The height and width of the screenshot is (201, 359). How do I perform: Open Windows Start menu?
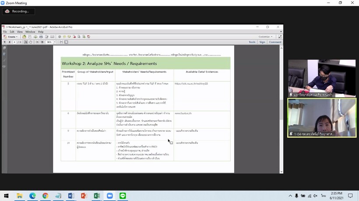point(6,196)
